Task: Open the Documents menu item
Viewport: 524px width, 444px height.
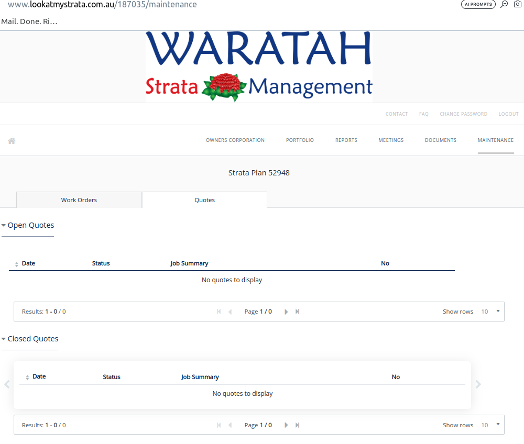Action: pos(440,140)
